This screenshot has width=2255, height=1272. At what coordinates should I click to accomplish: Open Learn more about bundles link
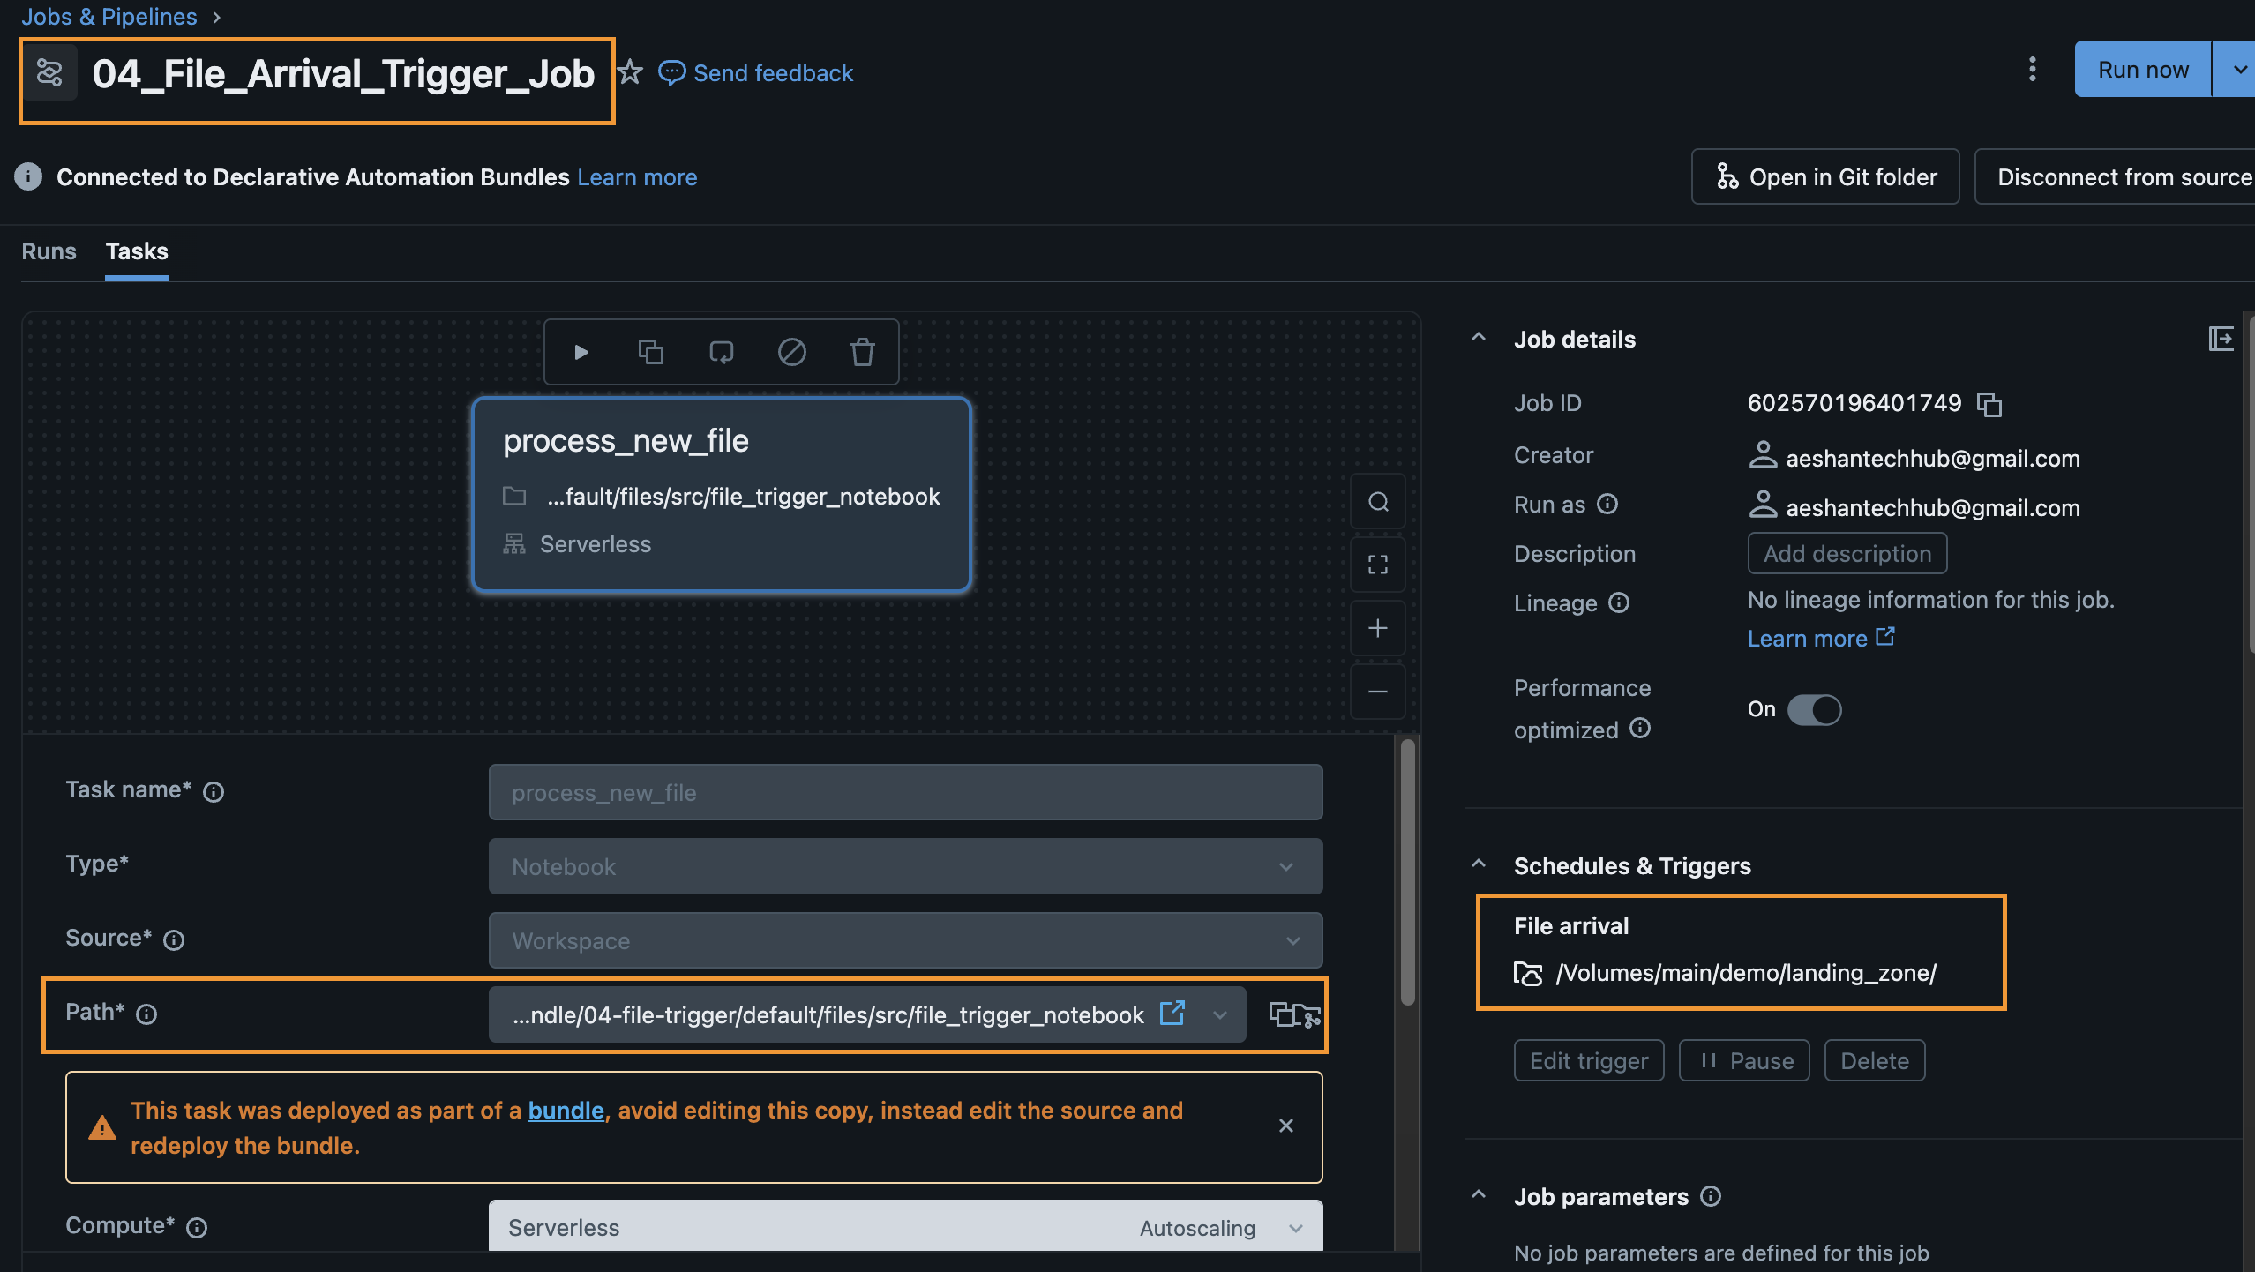(x=637, y=177)
